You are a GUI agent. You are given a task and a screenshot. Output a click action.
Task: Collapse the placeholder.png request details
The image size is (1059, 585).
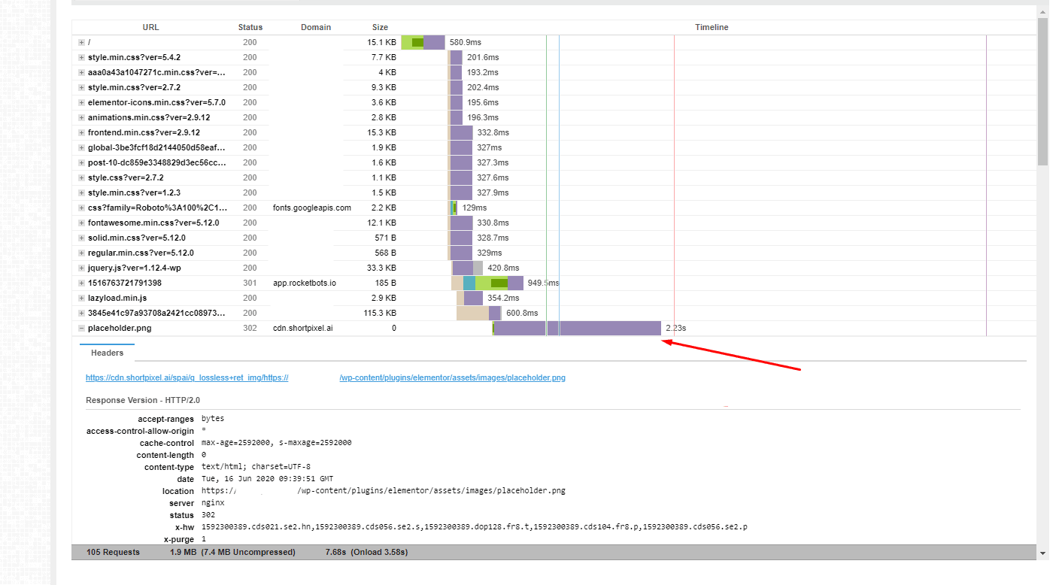click(x=81, y=329)
